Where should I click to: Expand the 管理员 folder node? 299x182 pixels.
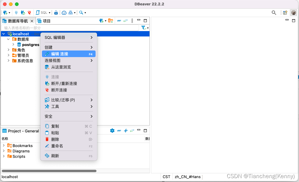[x=8, y=55]
